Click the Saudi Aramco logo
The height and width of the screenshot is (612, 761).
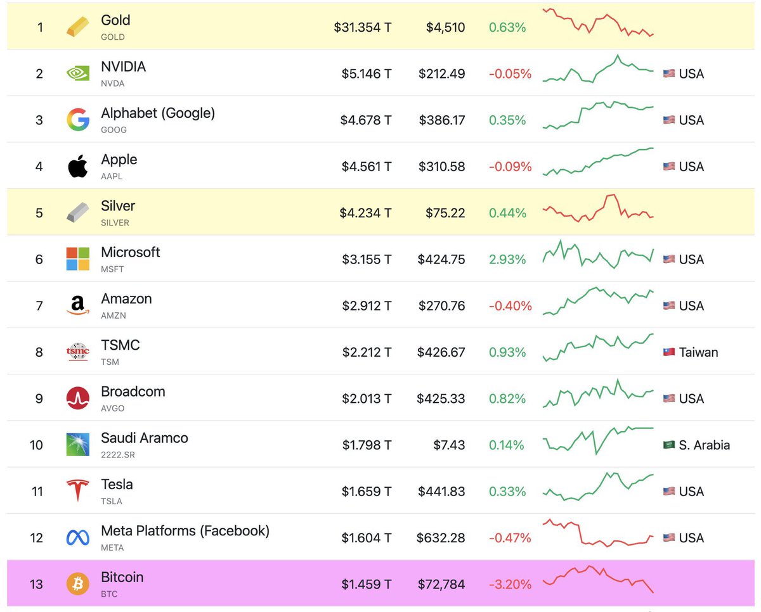(78, 445)
